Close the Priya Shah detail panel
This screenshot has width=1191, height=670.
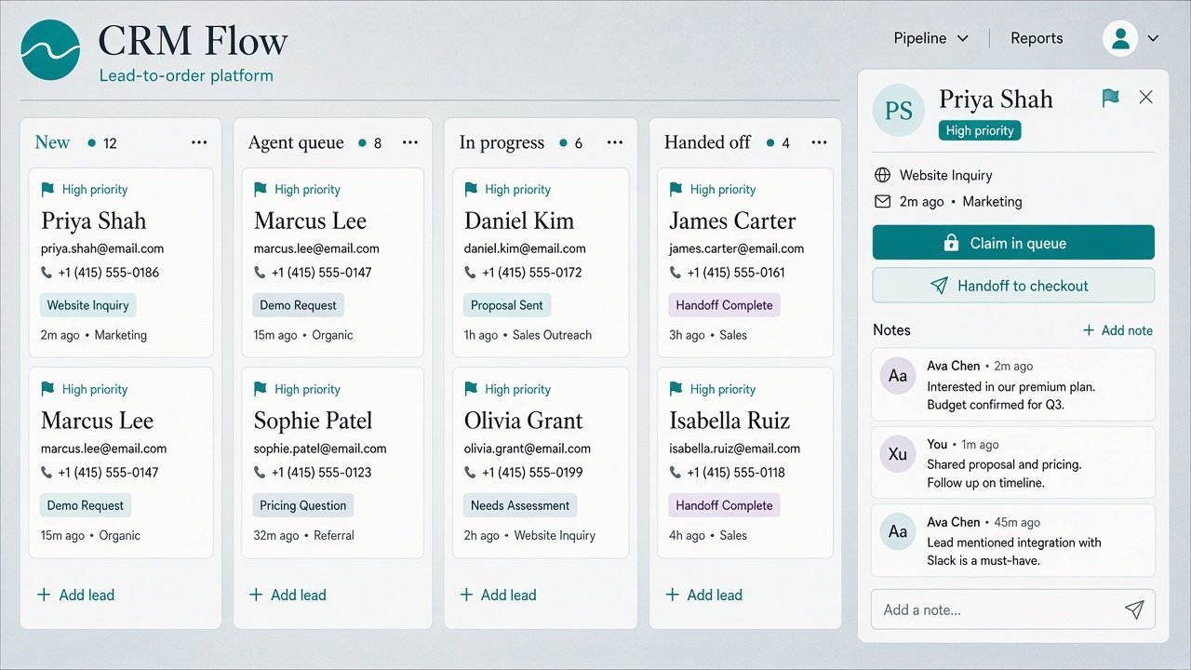(1146, 97)
